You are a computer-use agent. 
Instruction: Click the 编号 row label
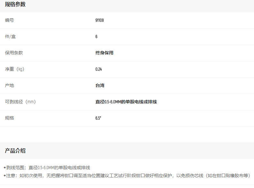[10, 20]
